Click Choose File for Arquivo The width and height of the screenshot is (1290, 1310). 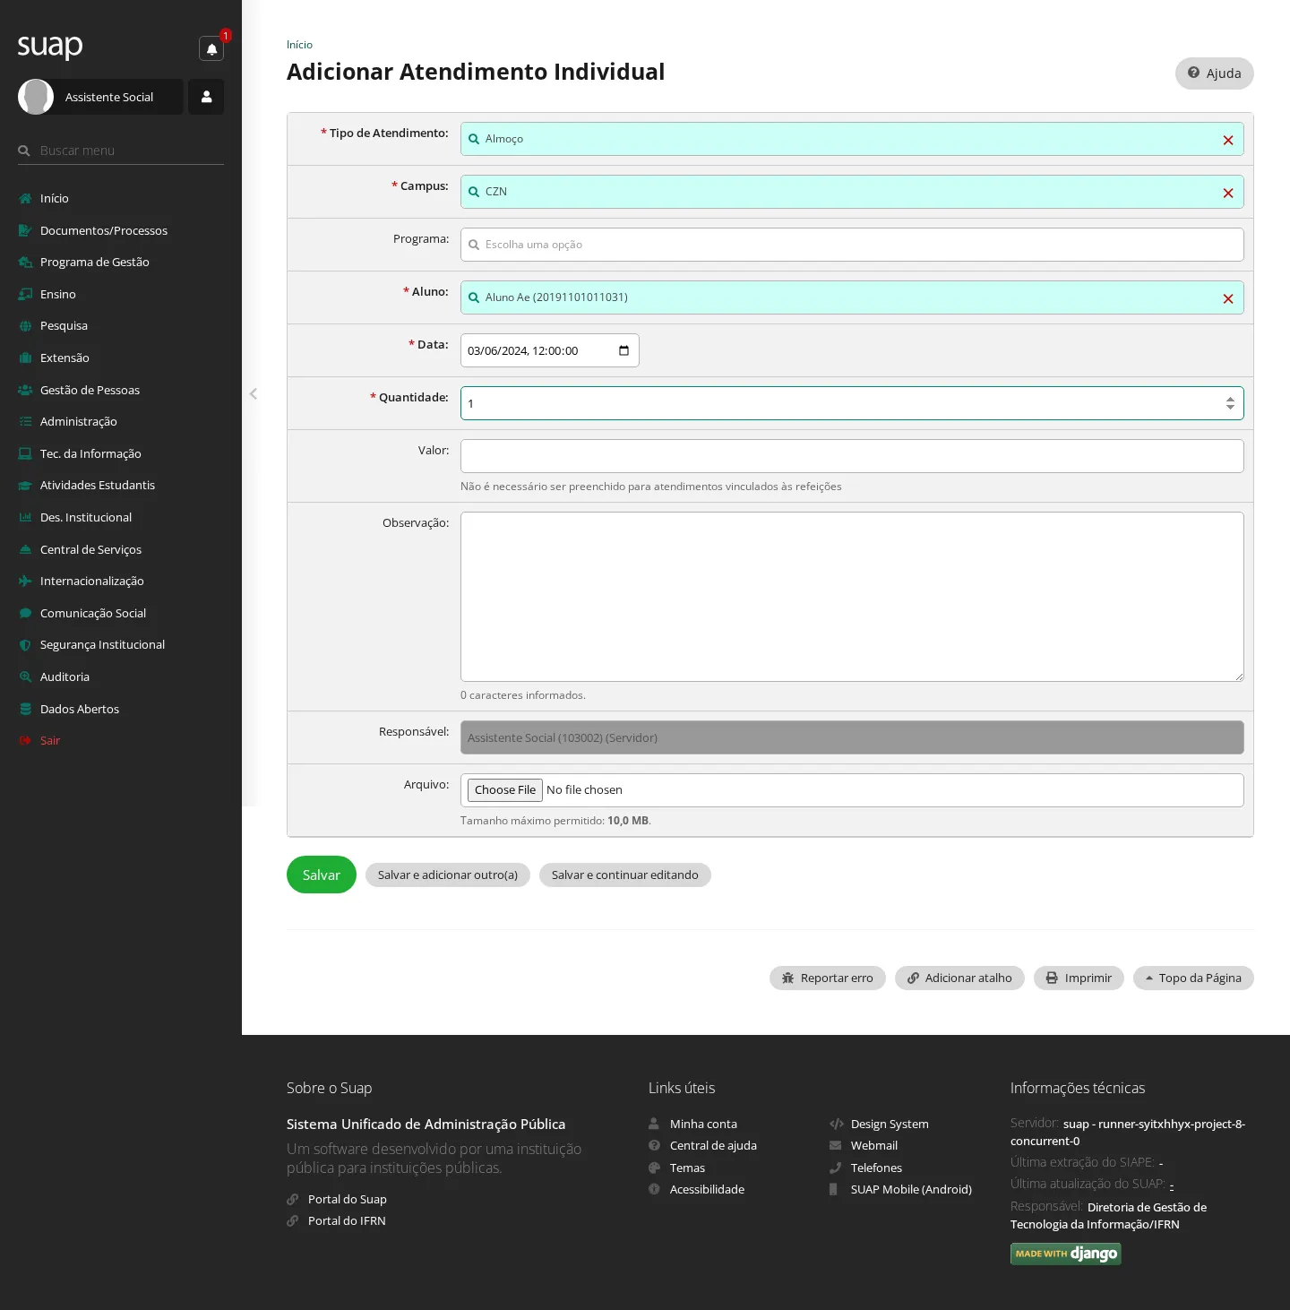505,789
